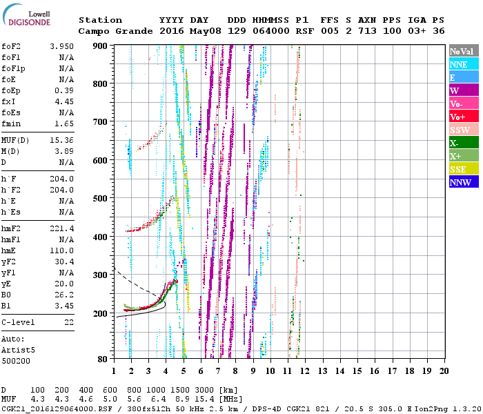483x414 pixels.
Task: Click the fmin value 1.65
Action: coord(64,124)
